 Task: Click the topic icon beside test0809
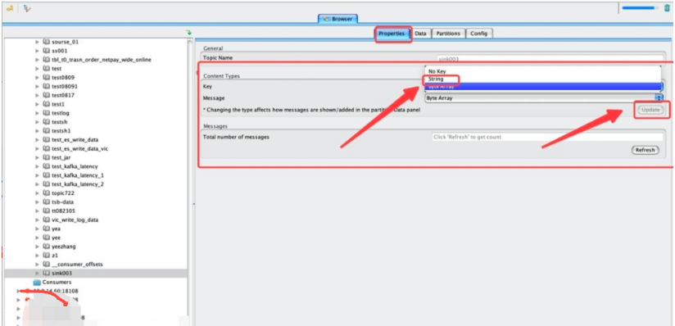coord(47,78)
